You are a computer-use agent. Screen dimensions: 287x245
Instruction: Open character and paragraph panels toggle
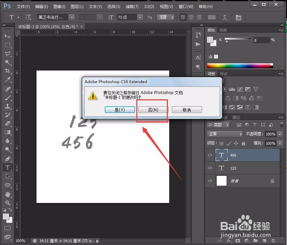238,17
